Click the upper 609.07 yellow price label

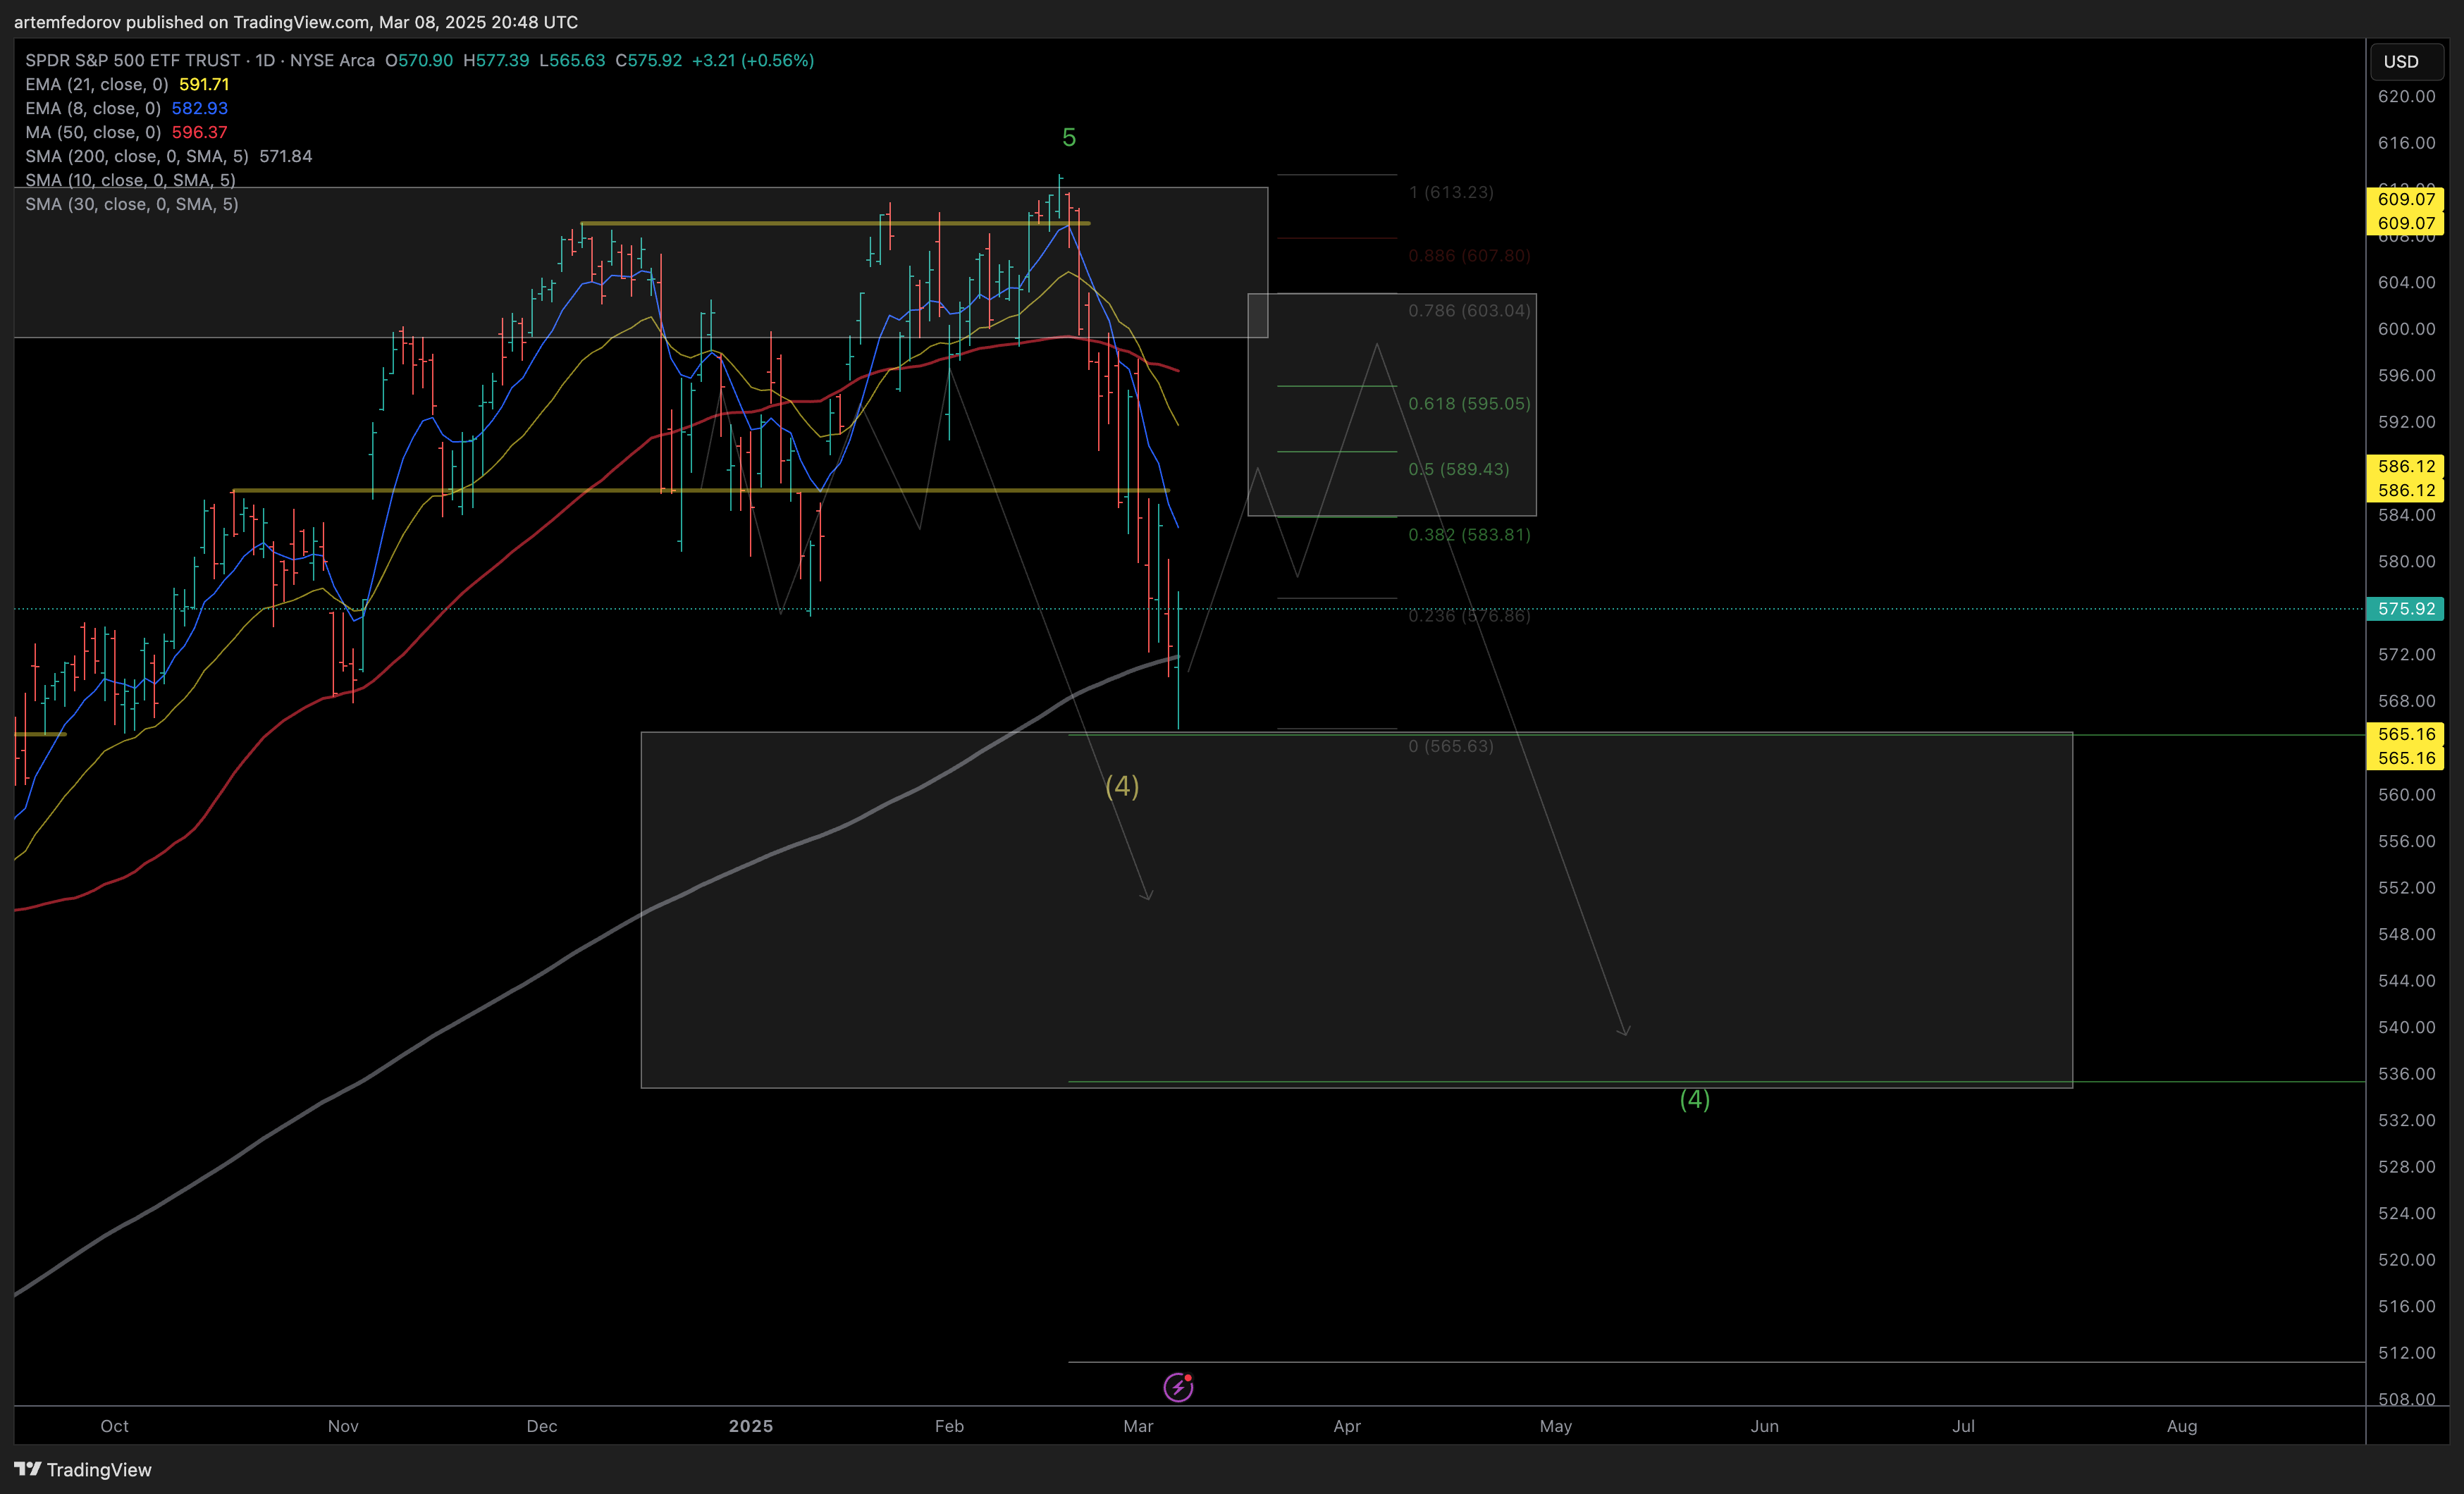[x=2405, y=199]
